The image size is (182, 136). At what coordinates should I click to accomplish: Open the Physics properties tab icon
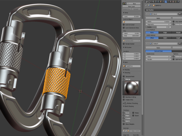(178, 2)
